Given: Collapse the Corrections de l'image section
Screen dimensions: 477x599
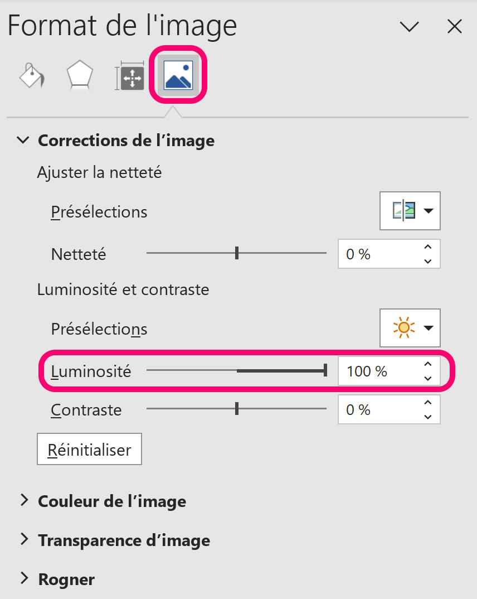Looking at the screenshot, I should [23, 140].
